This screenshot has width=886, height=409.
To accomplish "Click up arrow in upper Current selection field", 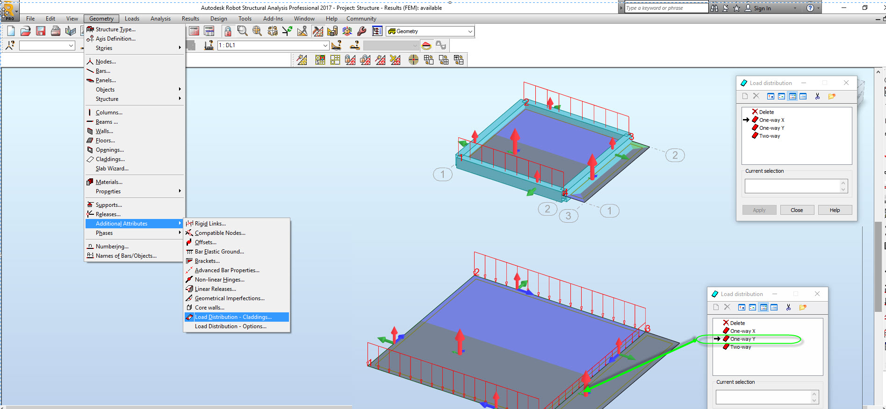I will coord(843,183).
